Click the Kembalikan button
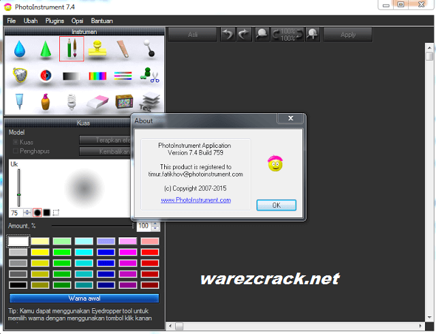 [x=105, y=152]
